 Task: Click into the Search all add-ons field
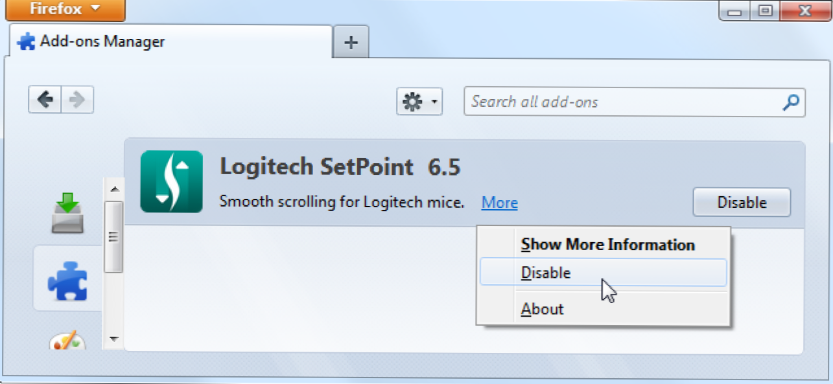[x=622, y=102]
